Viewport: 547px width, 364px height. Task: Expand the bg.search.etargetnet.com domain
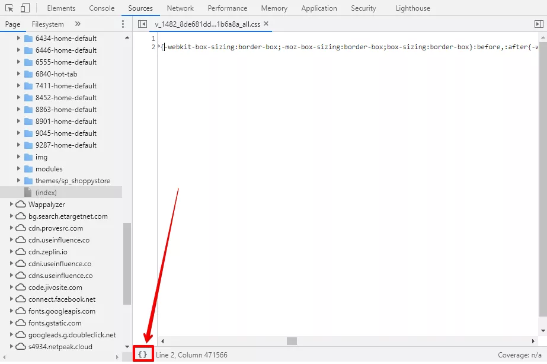(x=11, y=216)
